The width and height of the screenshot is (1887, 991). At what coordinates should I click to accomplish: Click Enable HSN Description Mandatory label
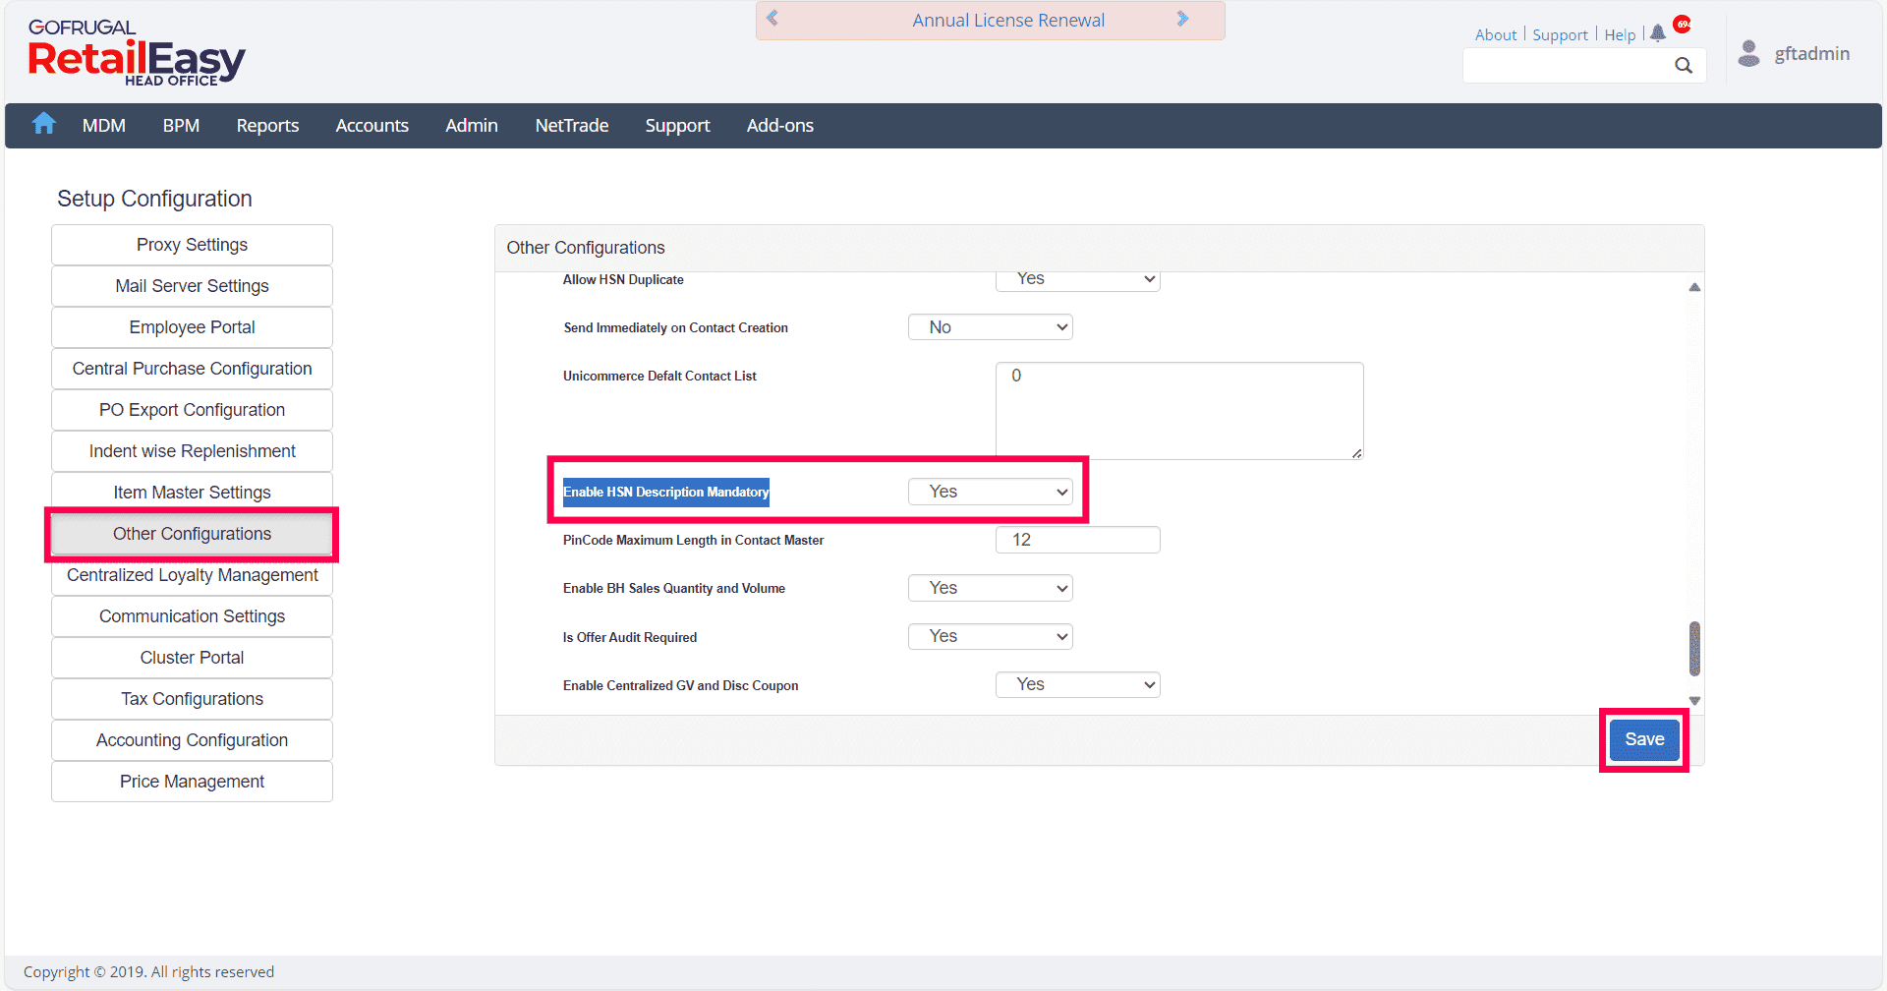tap(666, 492)
